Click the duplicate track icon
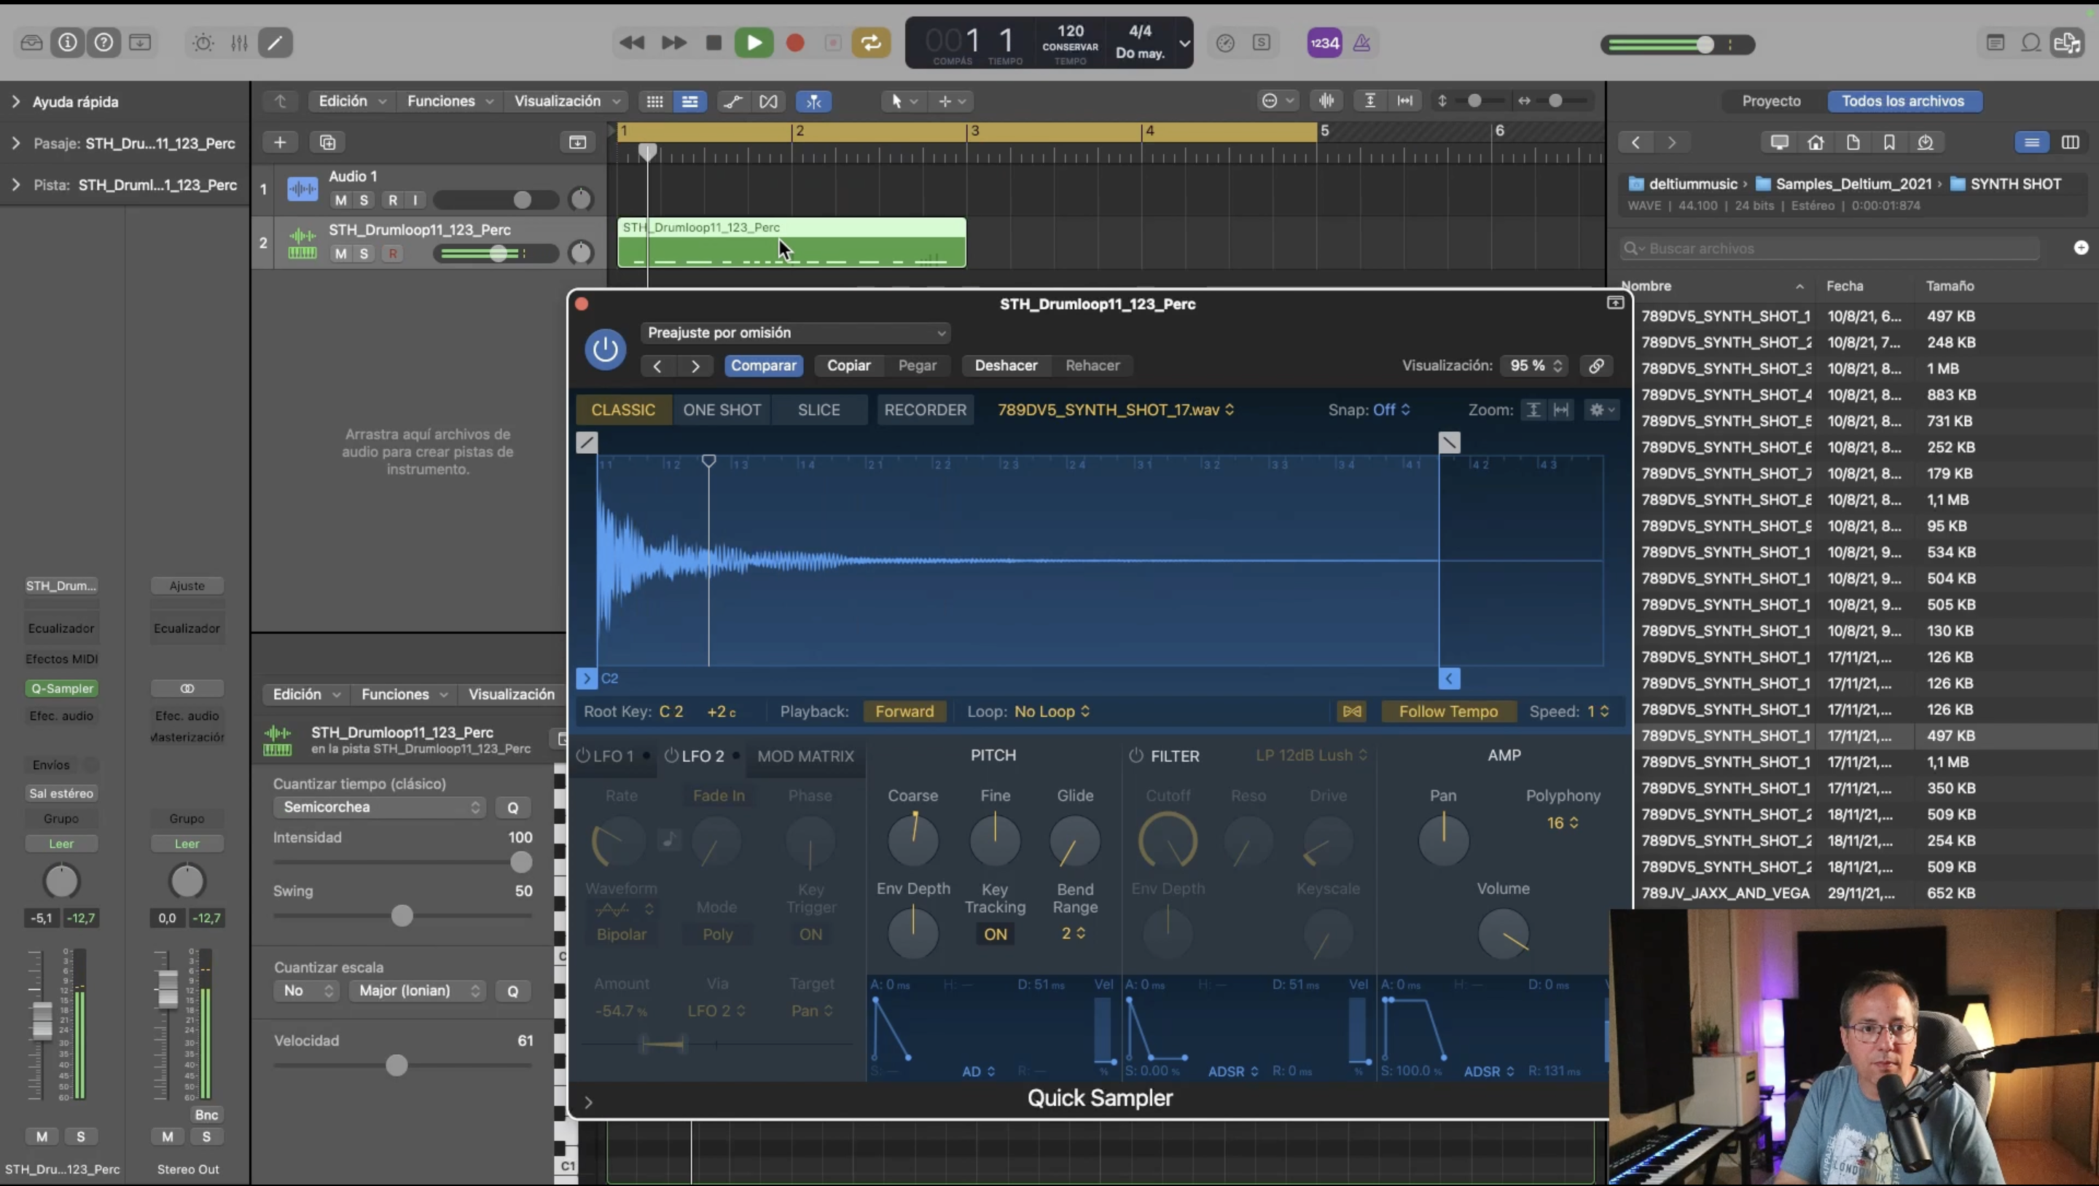The height and width of the screenshot is (1186, 2099). coord(327,143)
